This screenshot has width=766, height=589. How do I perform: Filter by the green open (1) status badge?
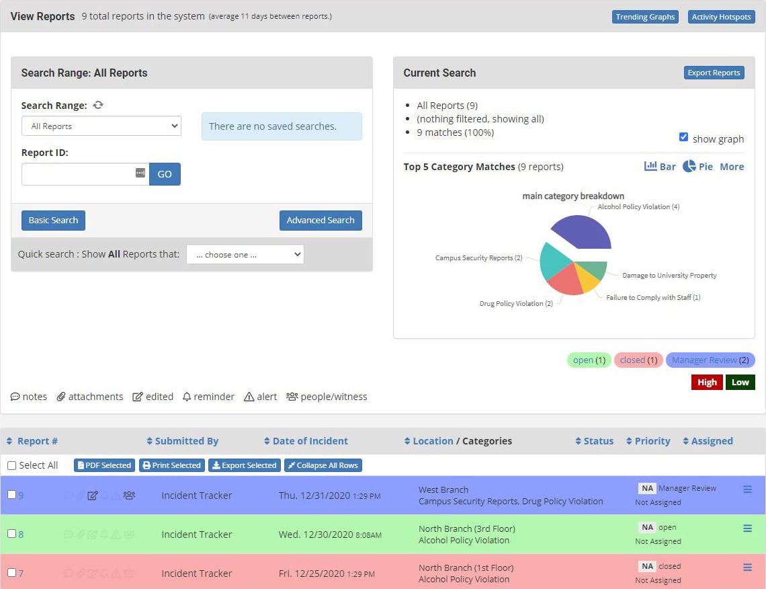[x=589, y=360]
